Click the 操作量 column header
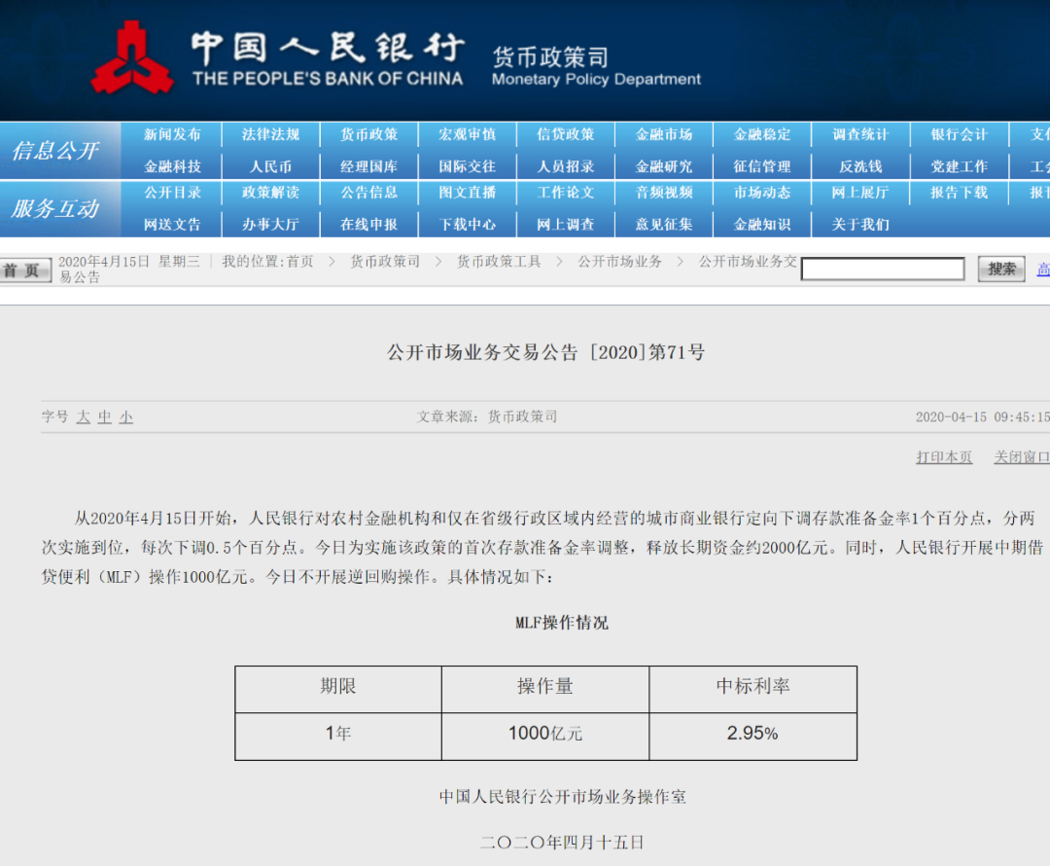1050x866 pixels. click(x=545, y=689)
